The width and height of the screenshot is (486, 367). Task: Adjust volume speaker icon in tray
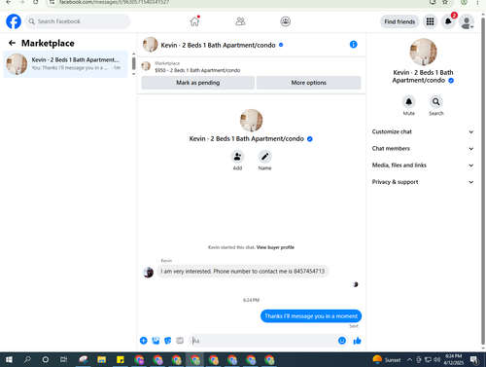click(x=436, y=359)
